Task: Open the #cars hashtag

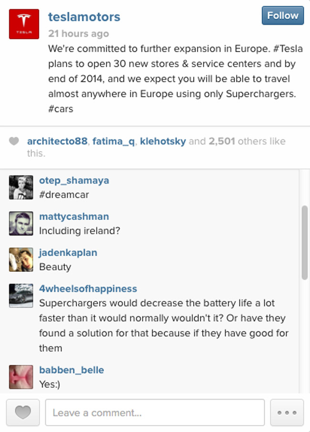Action: (x=60, y=108)
